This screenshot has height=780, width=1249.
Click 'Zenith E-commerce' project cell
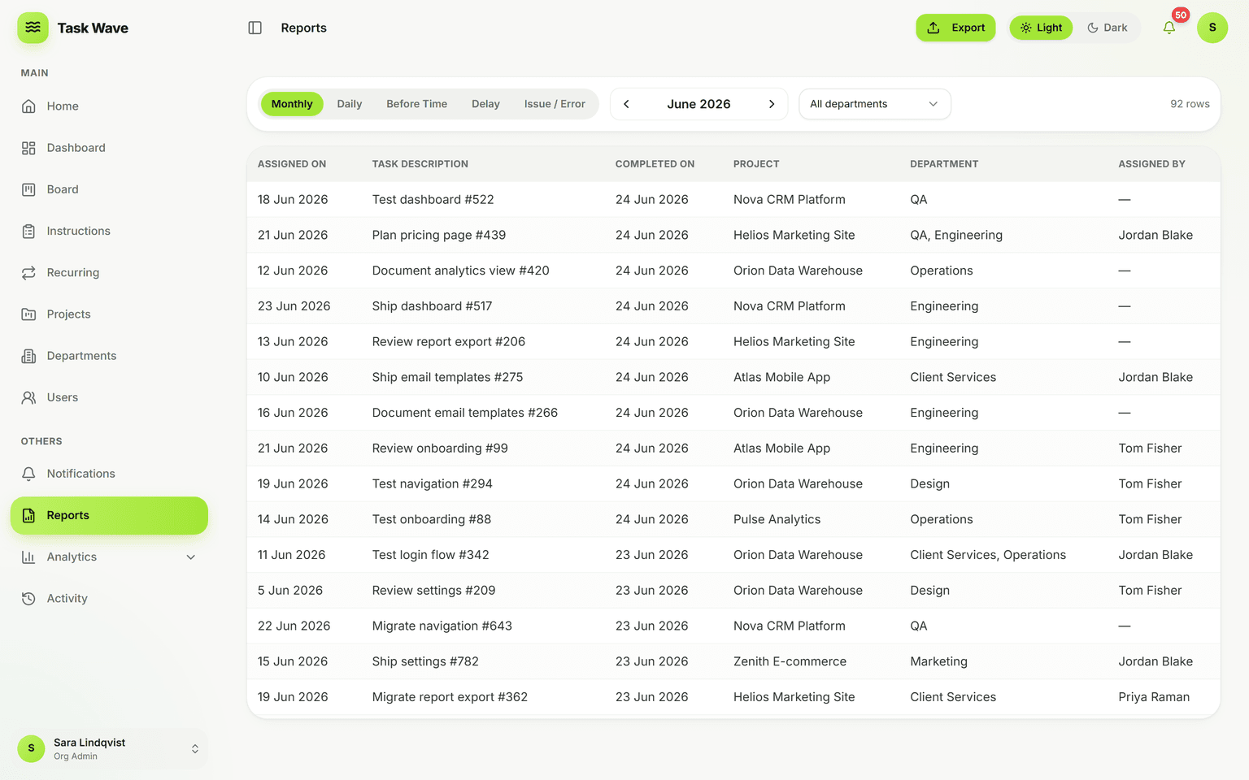point(790,661)
